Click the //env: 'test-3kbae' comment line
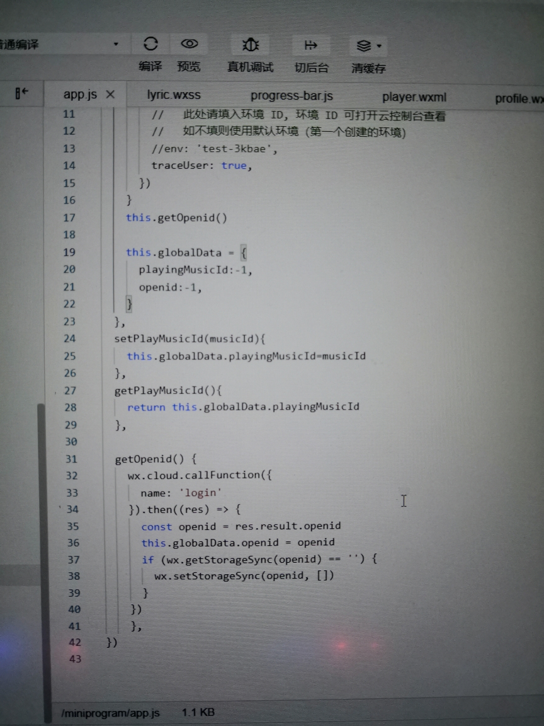Image resolution: width=544 pixels, height=726 pixels. coord(214,149)
